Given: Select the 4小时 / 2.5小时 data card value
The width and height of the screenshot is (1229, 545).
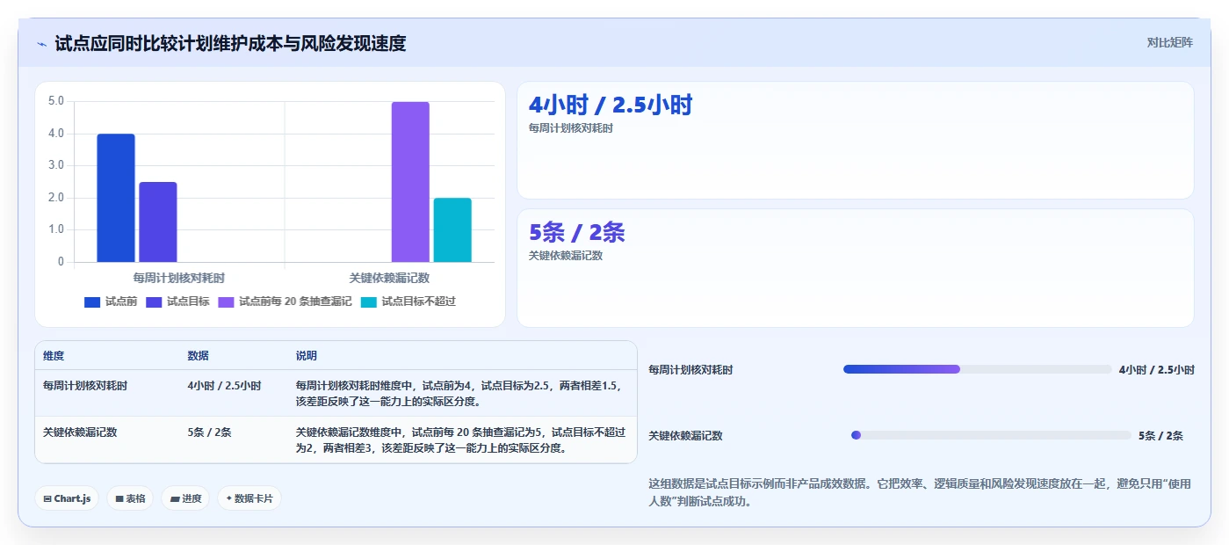Looking at the screenshot, I should click(x=611, y=105).
